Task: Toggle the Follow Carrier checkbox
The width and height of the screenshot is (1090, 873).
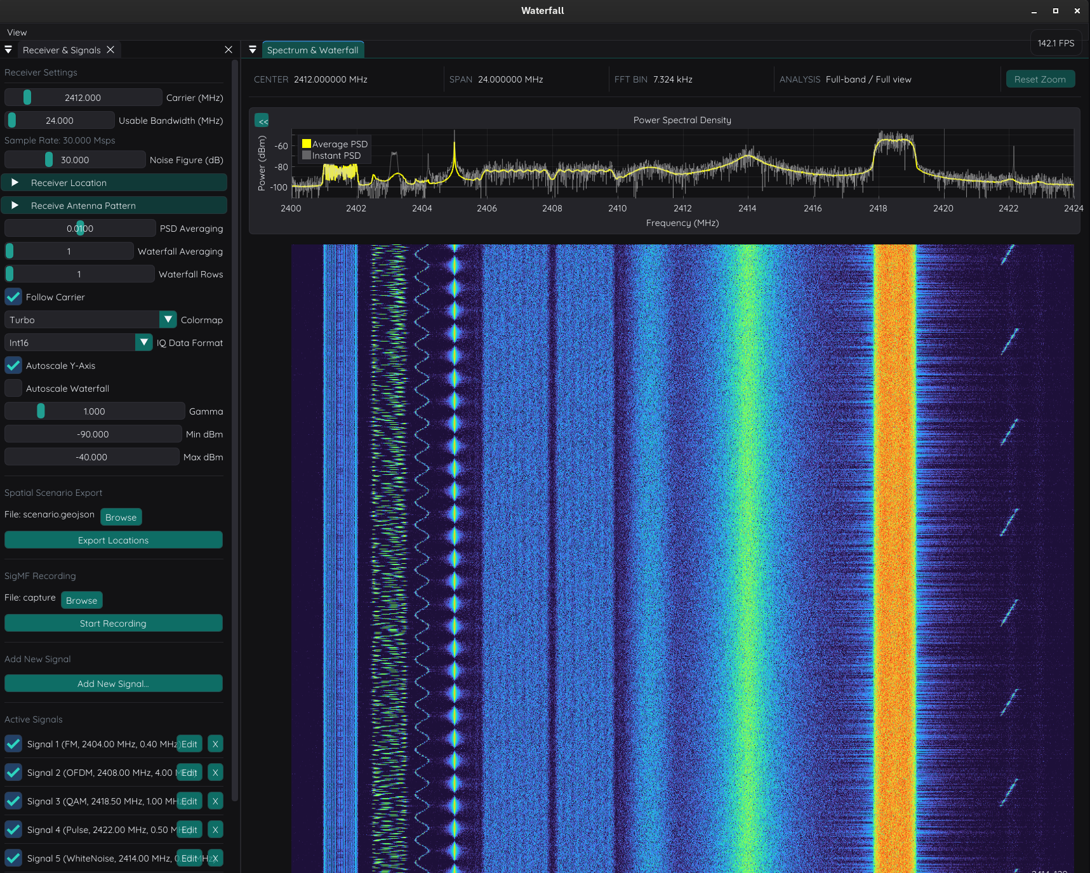Action: [13, 297]
